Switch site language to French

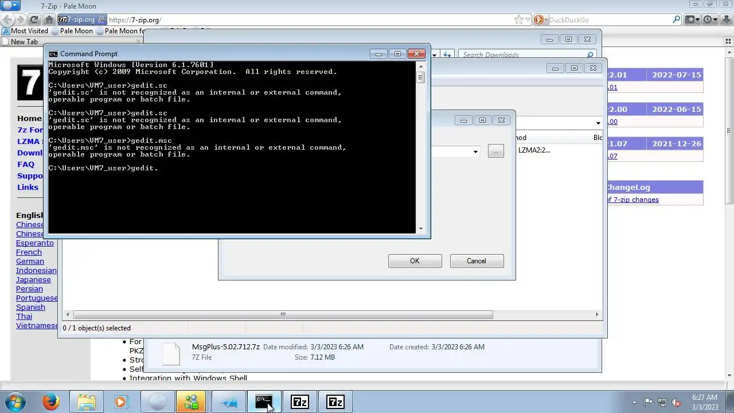(x=29, y=252)
